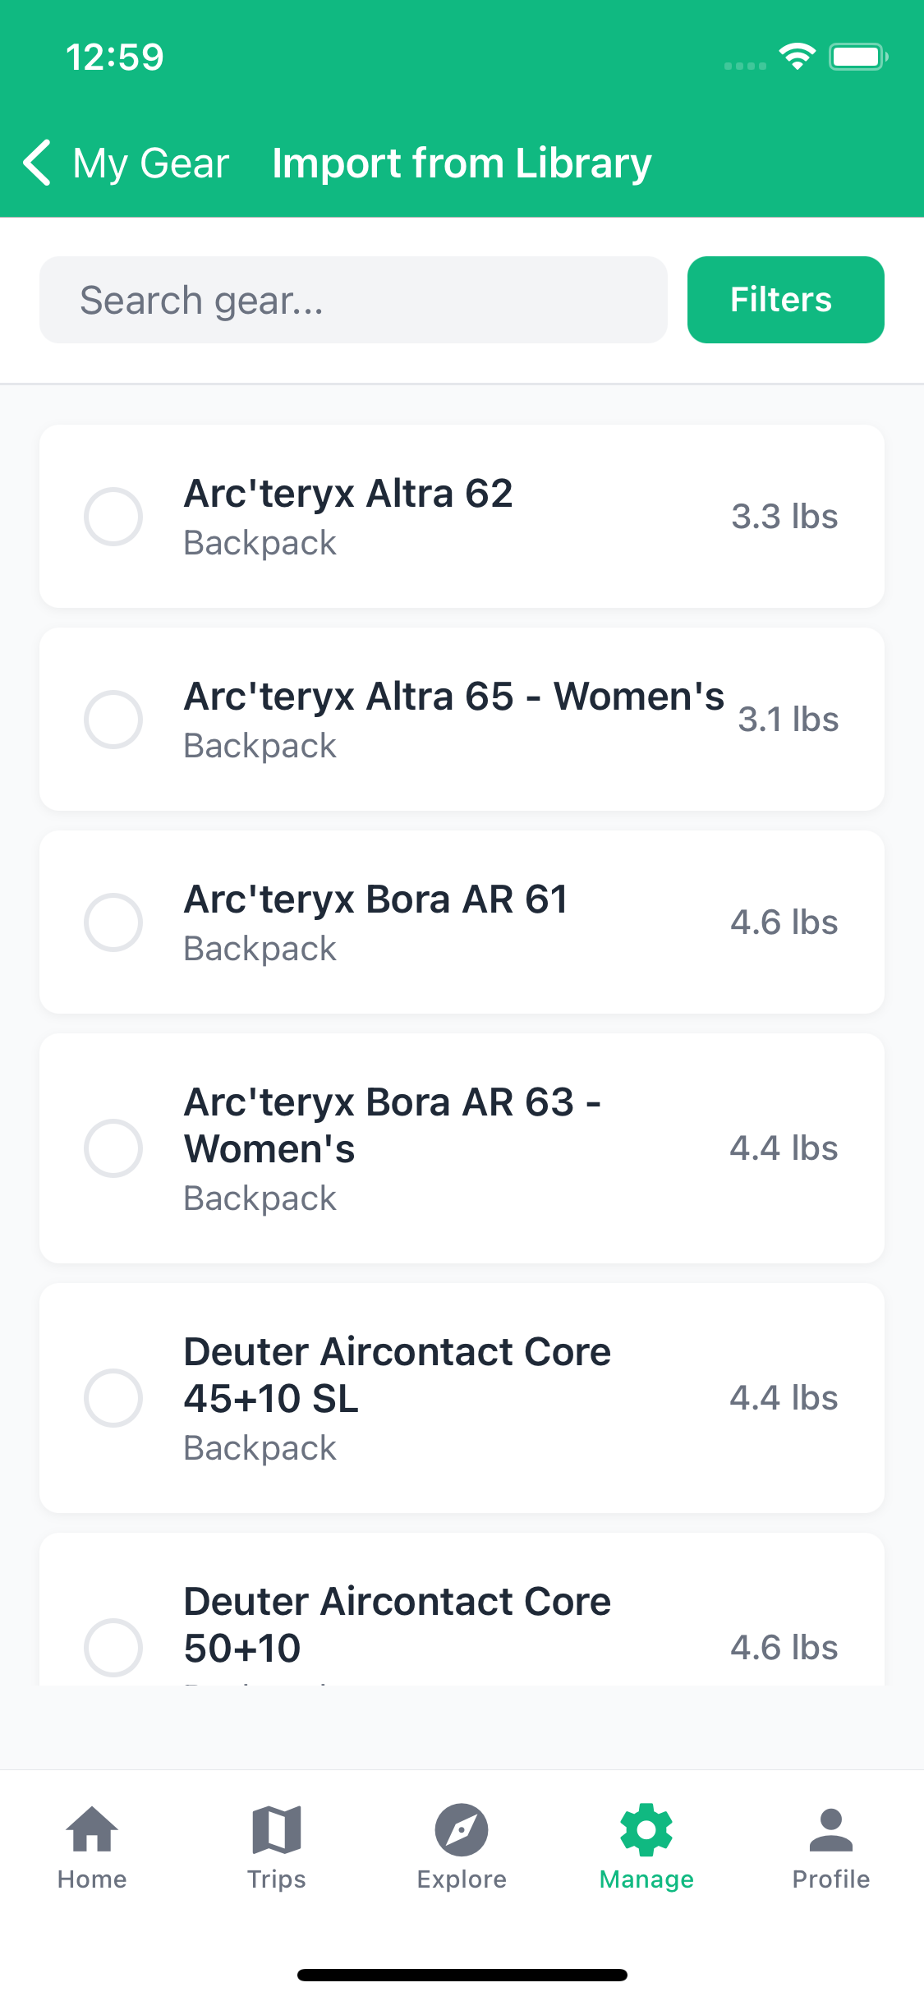924x2001 pixels.
Task: Open the Explore compass icon
Action: pos(462,1830)
